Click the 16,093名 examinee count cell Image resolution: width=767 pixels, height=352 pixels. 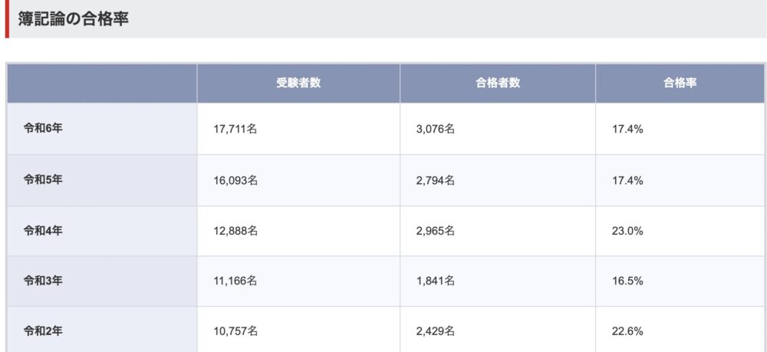tap(298, 180)
